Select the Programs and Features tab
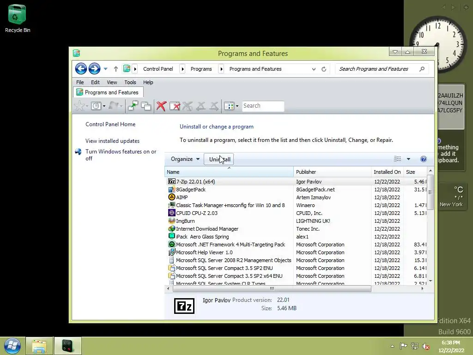This screenshot has width=473, height=355. 108,92
